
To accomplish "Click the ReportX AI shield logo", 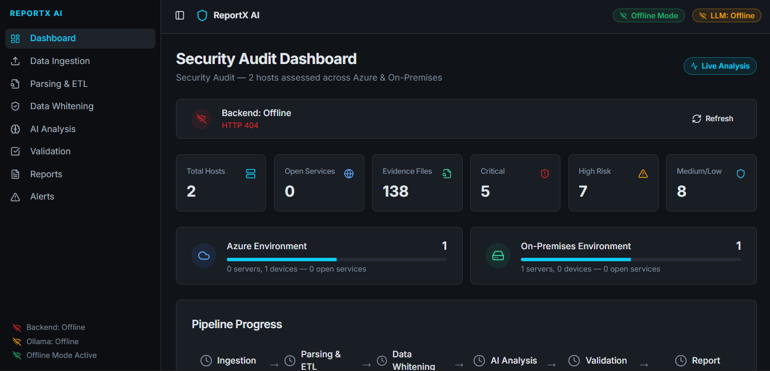I will coord(202,15).
